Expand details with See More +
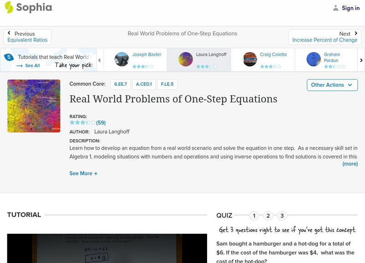Image resolution: width=365 pixels, height=263 pixels. click(83, 174)
